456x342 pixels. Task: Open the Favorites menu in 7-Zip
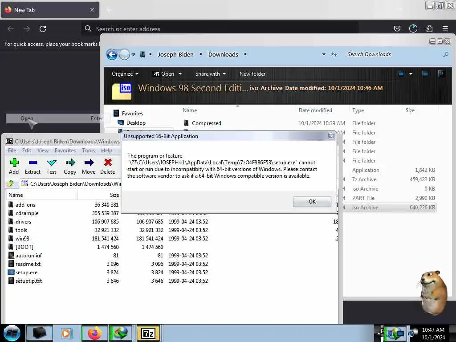65,151
